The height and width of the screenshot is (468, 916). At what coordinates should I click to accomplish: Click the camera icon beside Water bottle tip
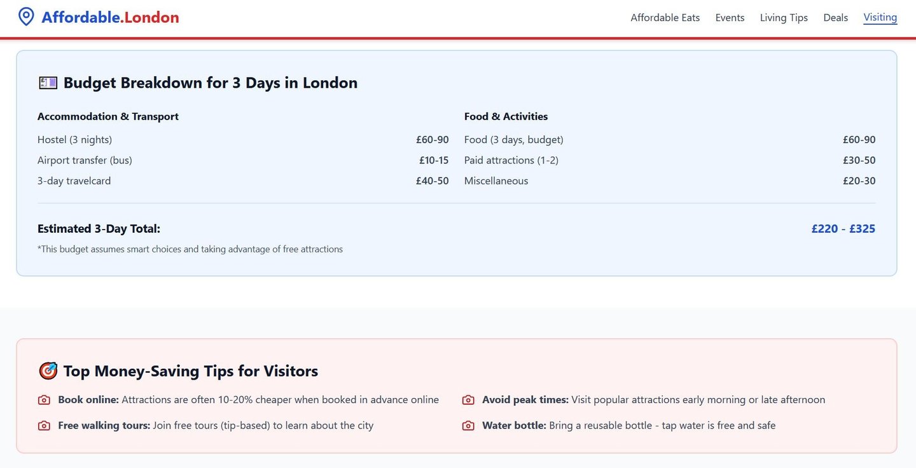pos(468,425)
